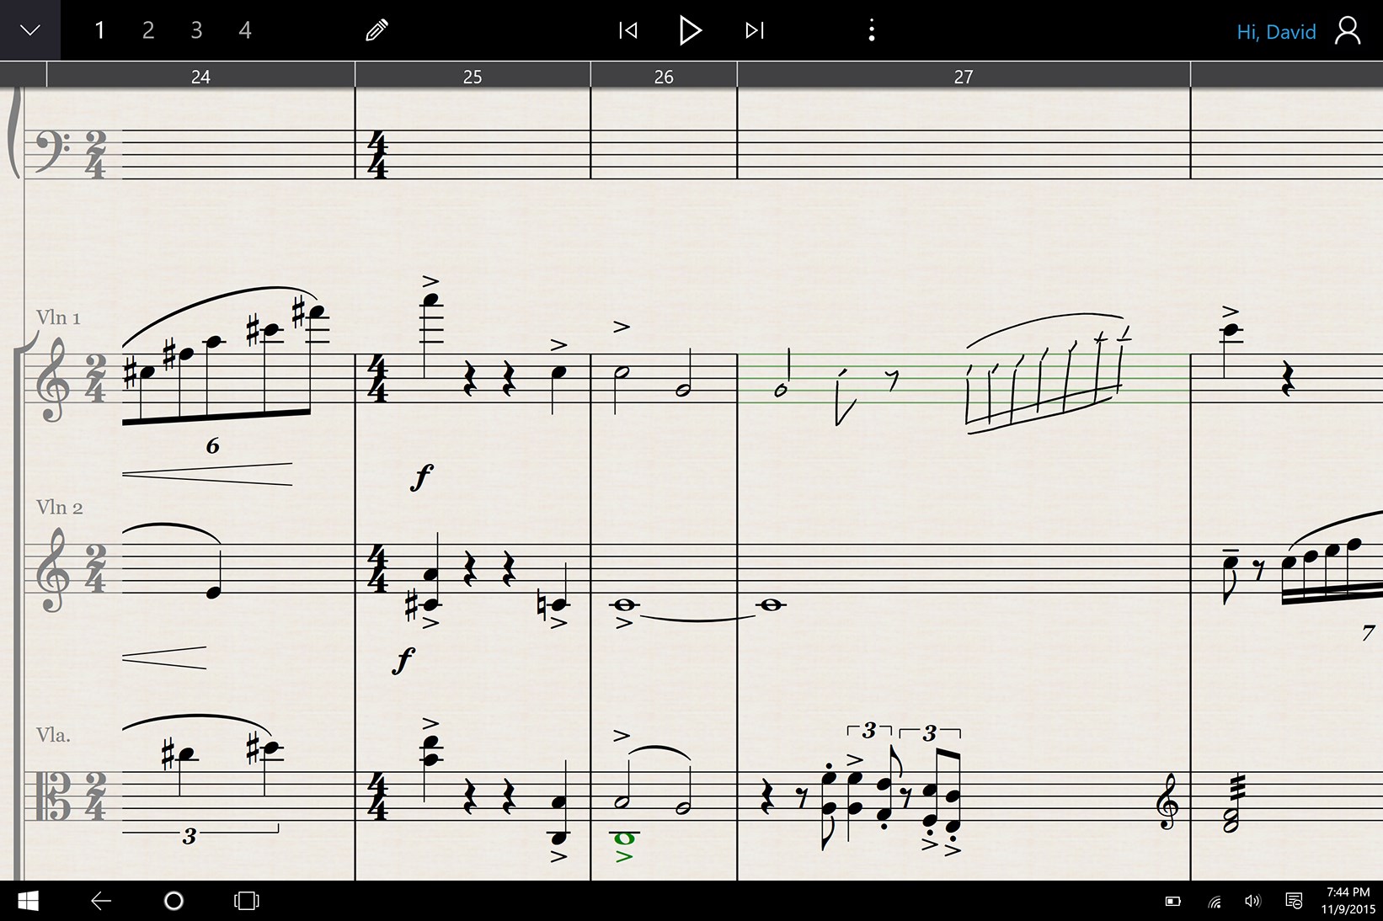Screen dimensions: 1383x921
Task: Open page tab 3
Action: point(196,31)
